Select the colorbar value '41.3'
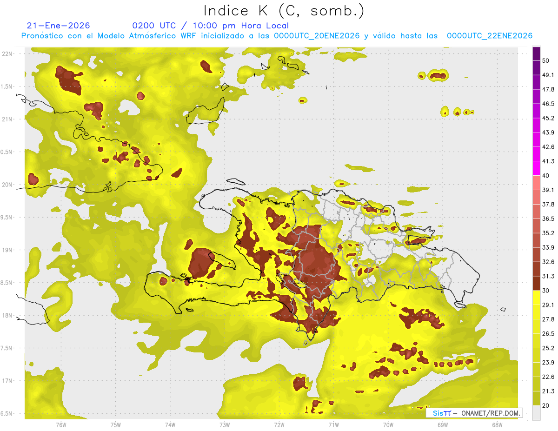 click(548, 161)
